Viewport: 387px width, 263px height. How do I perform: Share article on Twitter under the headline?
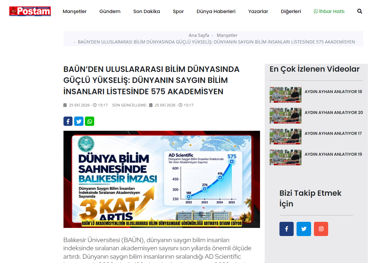(79, 121)
